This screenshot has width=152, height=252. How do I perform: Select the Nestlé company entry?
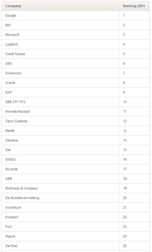pyautogui.click(x=60, y=131)
